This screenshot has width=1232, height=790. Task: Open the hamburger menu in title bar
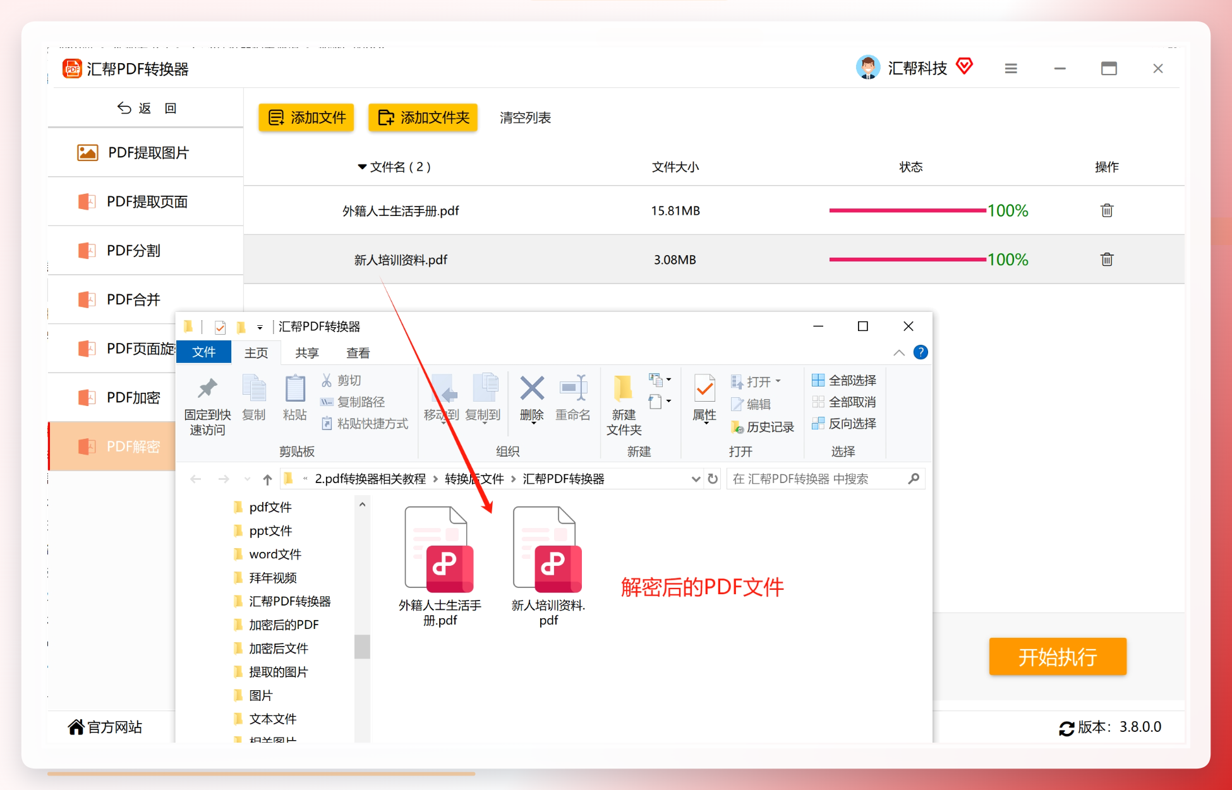(x=1011, y=68)
